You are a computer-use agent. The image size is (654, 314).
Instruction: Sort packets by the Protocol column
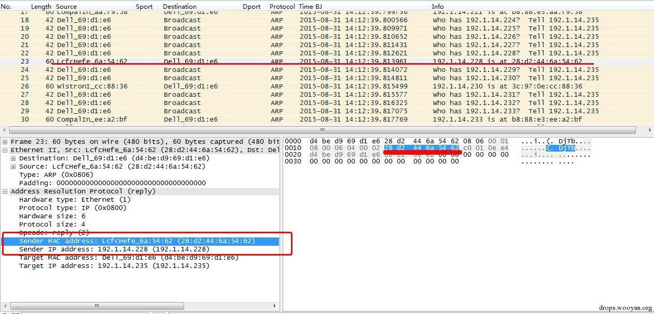pos(282,7)
